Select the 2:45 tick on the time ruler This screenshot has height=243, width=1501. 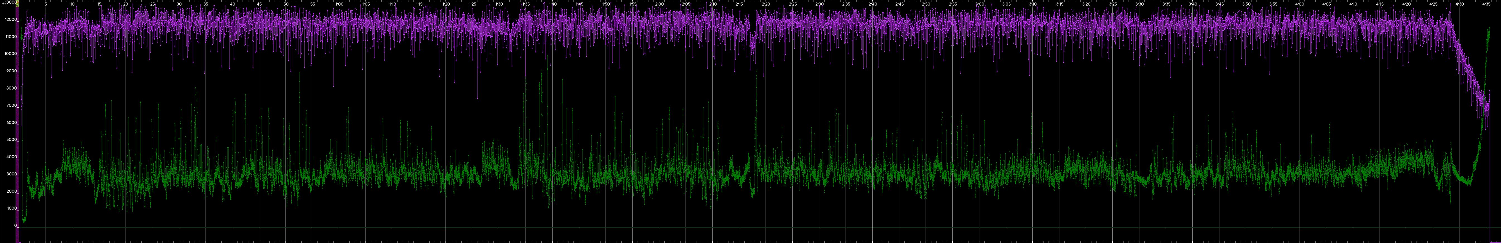900,4
